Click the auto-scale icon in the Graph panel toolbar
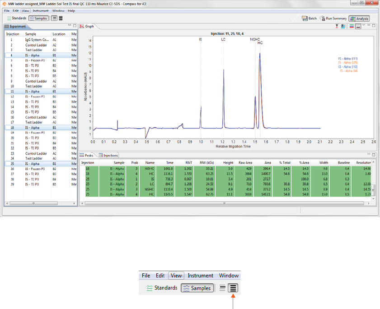The height and width of the screenshot is (309, 380). [337, 27]
